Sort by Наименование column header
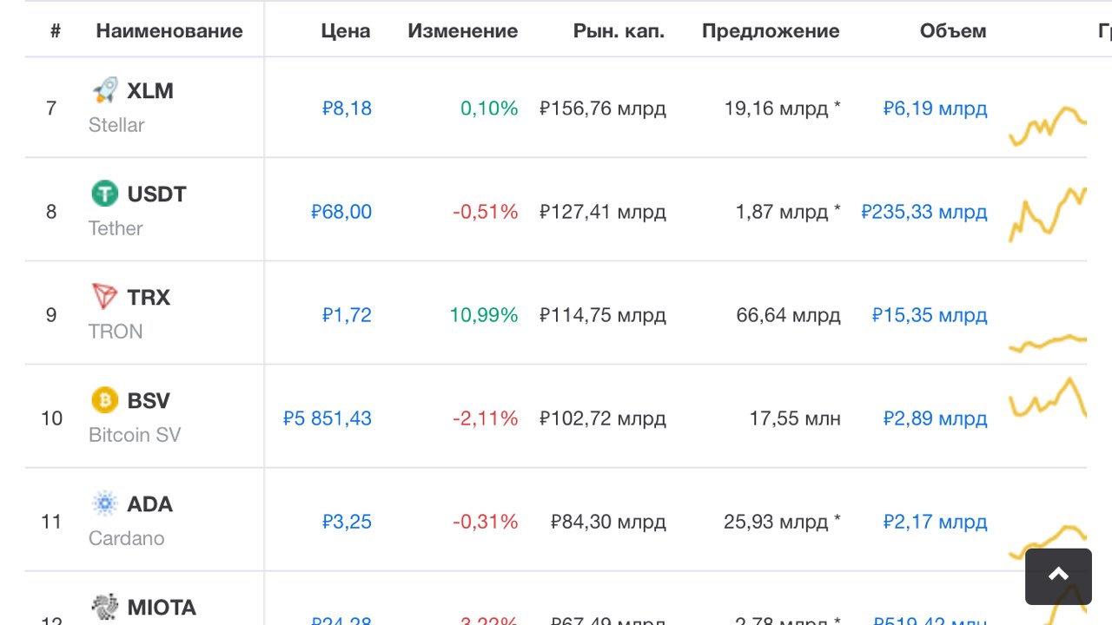 click(x=169, y=31)
